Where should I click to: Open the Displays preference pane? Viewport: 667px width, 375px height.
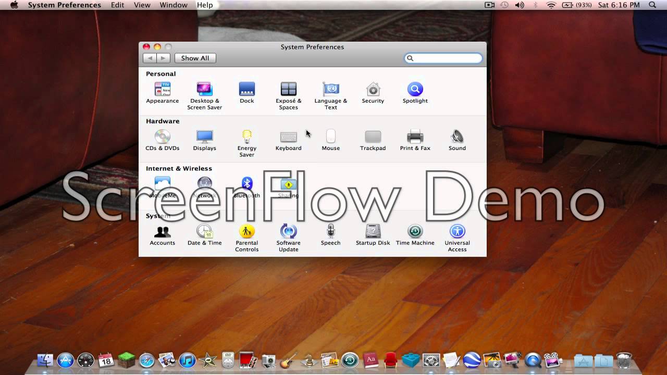coord(204,141)
